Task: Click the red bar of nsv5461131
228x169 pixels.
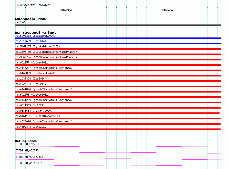Action: point(118,119)
